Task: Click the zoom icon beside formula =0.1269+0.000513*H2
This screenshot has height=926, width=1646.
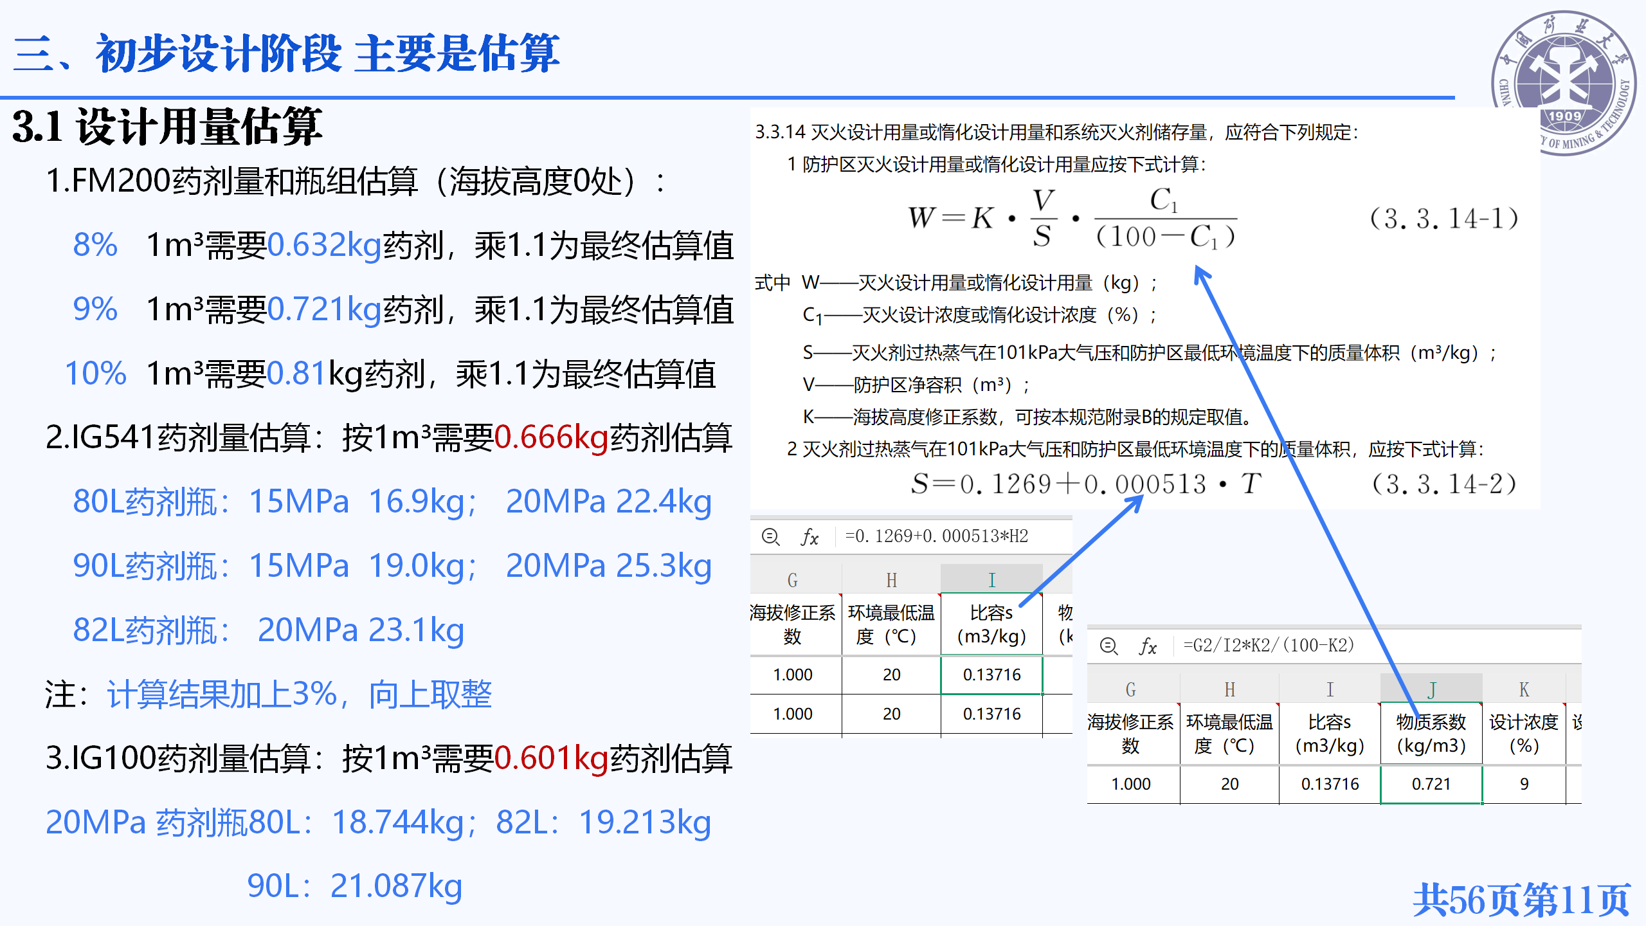Action: (x=770, y=536)
